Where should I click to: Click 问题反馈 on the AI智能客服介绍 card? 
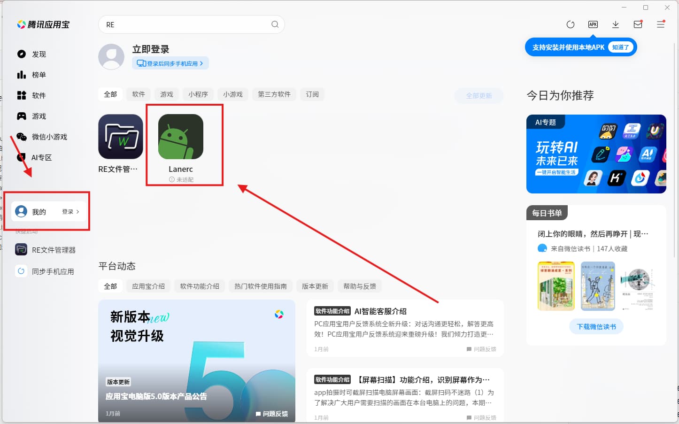(481, 349)
